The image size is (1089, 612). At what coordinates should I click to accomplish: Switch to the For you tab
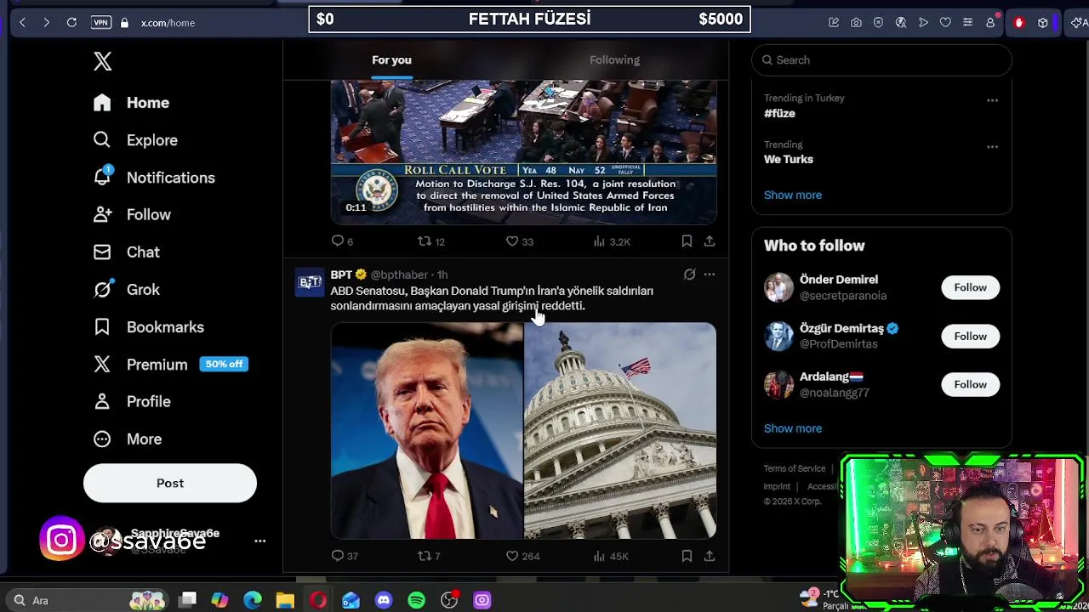[x=391, y=60]
